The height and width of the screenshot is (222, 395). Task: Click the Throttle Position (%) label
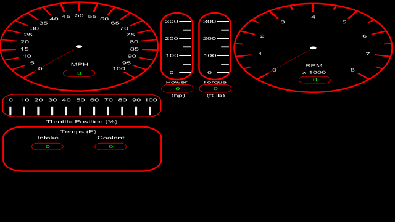(82, 122)
